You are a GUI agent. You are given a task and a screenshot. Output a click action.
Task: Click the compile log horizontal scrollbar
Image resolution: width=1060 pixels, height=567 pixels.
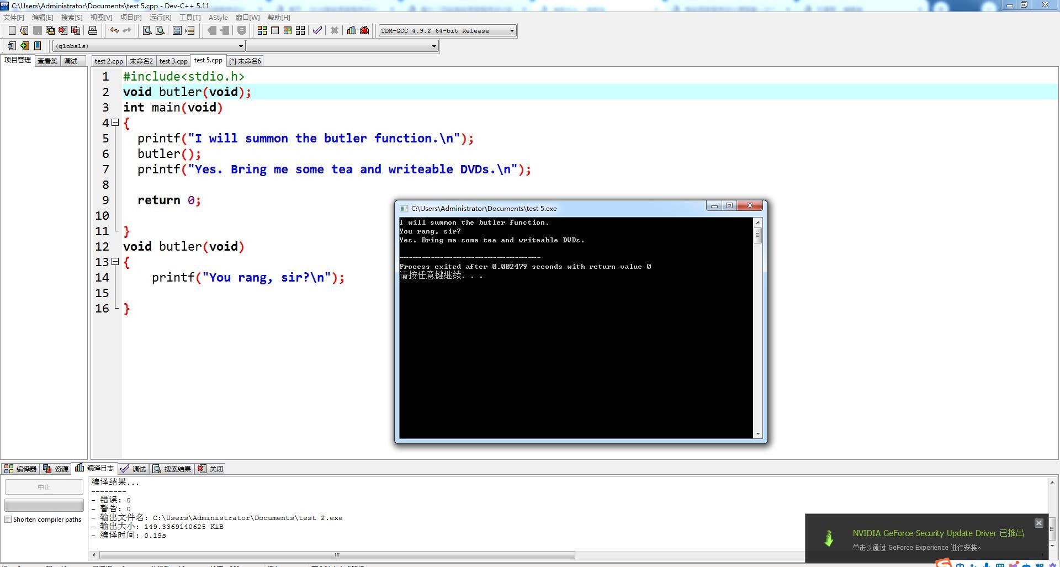click(337, 555)
